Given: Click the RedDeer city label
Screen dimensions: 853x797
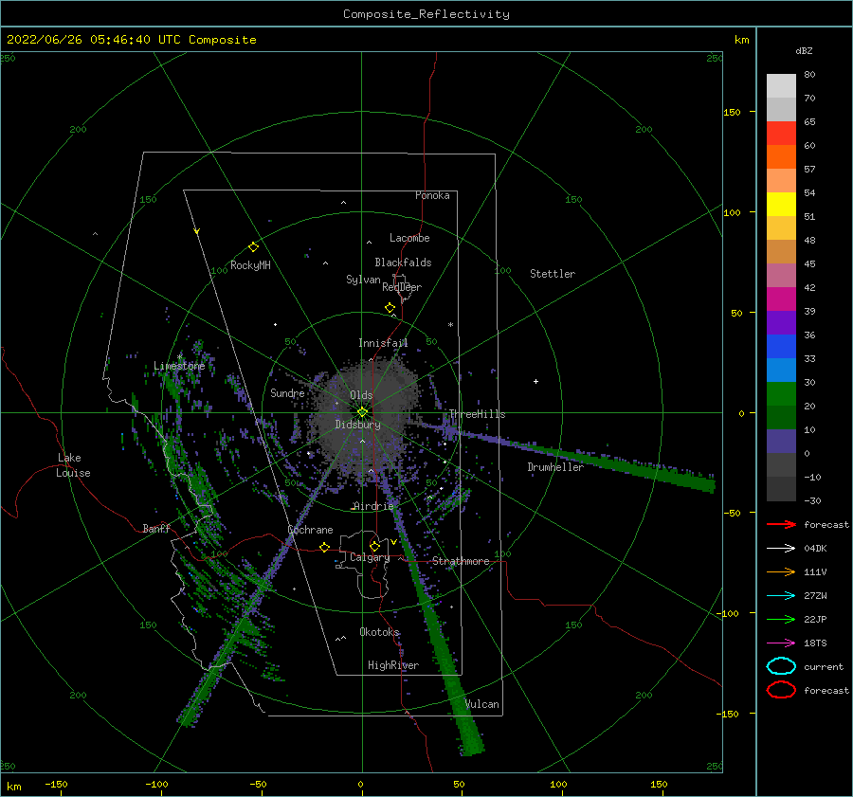Looking at the screenshot, I should [402, 287].
